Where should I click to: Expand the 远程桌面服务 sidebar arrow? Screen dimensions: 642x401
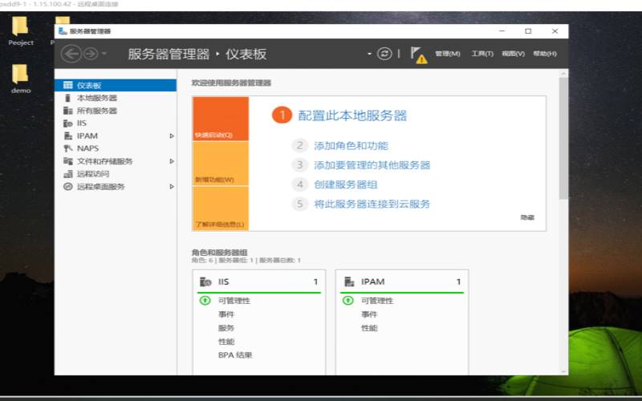[x=172, y=187]
